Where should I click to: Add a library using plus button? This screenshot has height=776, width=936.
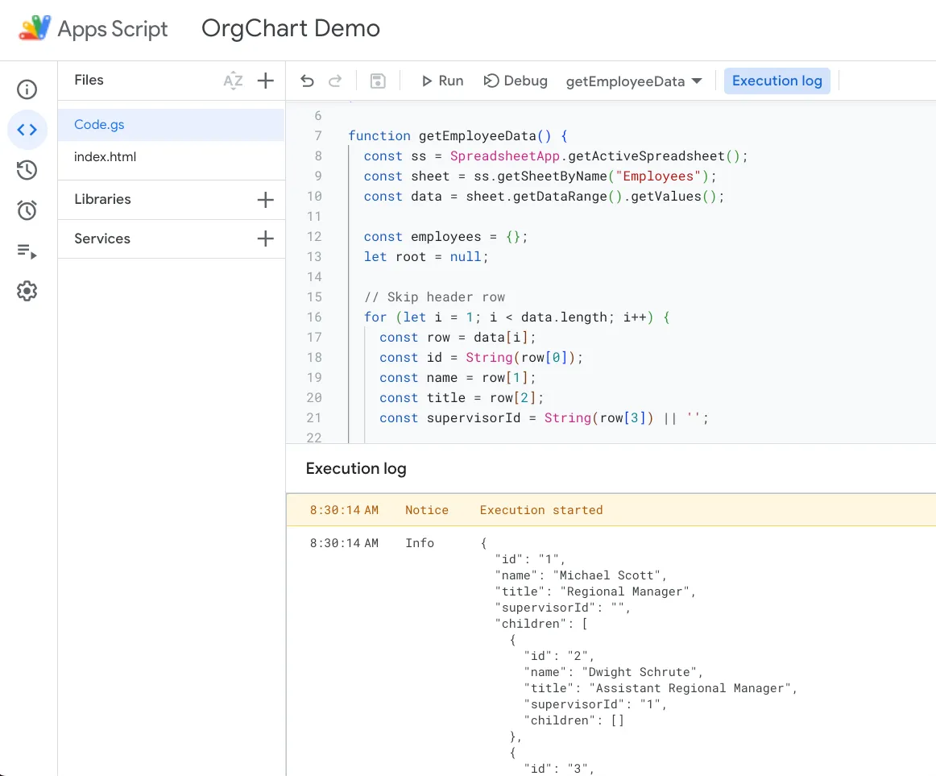coord(265,200)
